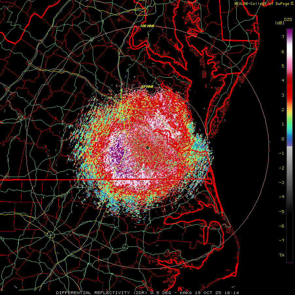Viewport: 295px width, 295px height.
Task: Click the positive 4 dB scale label
Action: pyautogui.click(x=283, y=81)
